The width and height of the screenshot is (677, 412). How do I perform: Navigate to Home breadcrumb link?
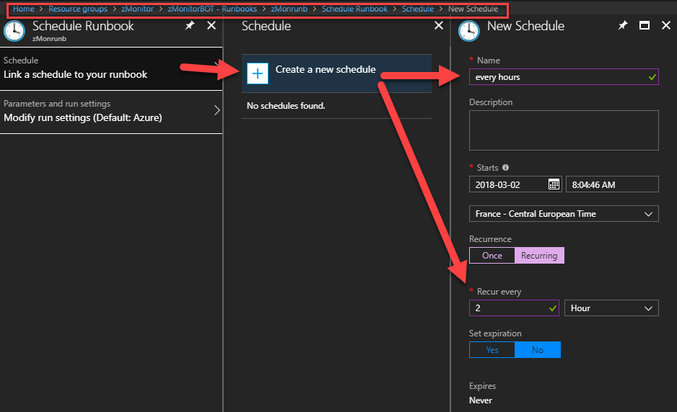24,9
